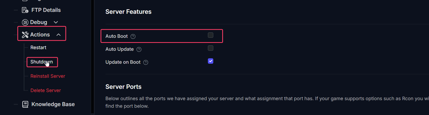429x115 pixels.
Task: Click the Actions wrench tools icon
Action: pos(25,35)
